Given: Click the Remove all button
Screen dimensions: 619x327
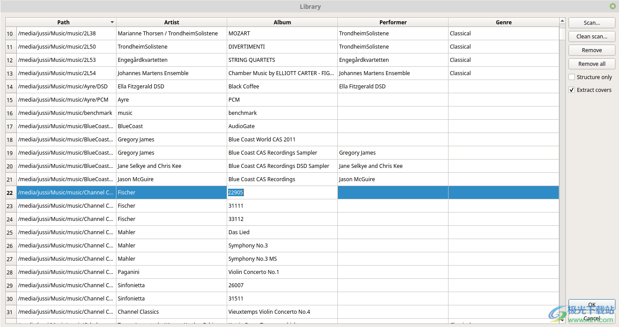Looking at the screenshot, I should (x=592, y=64).
